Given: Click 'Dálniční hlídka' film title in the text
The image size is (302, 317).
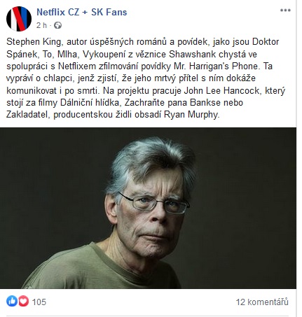Looking at the screenshot, I should (x=90, y=103).
